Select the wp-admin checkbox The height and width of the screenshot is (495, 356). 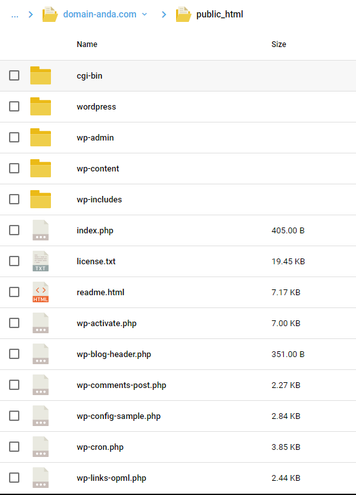[14, 137]
